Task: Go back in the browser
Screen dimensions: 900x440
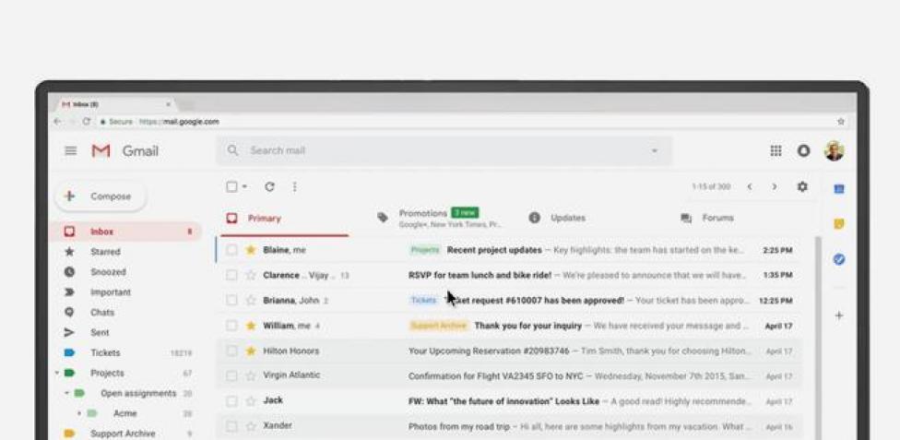Action: tap(57, 122)
